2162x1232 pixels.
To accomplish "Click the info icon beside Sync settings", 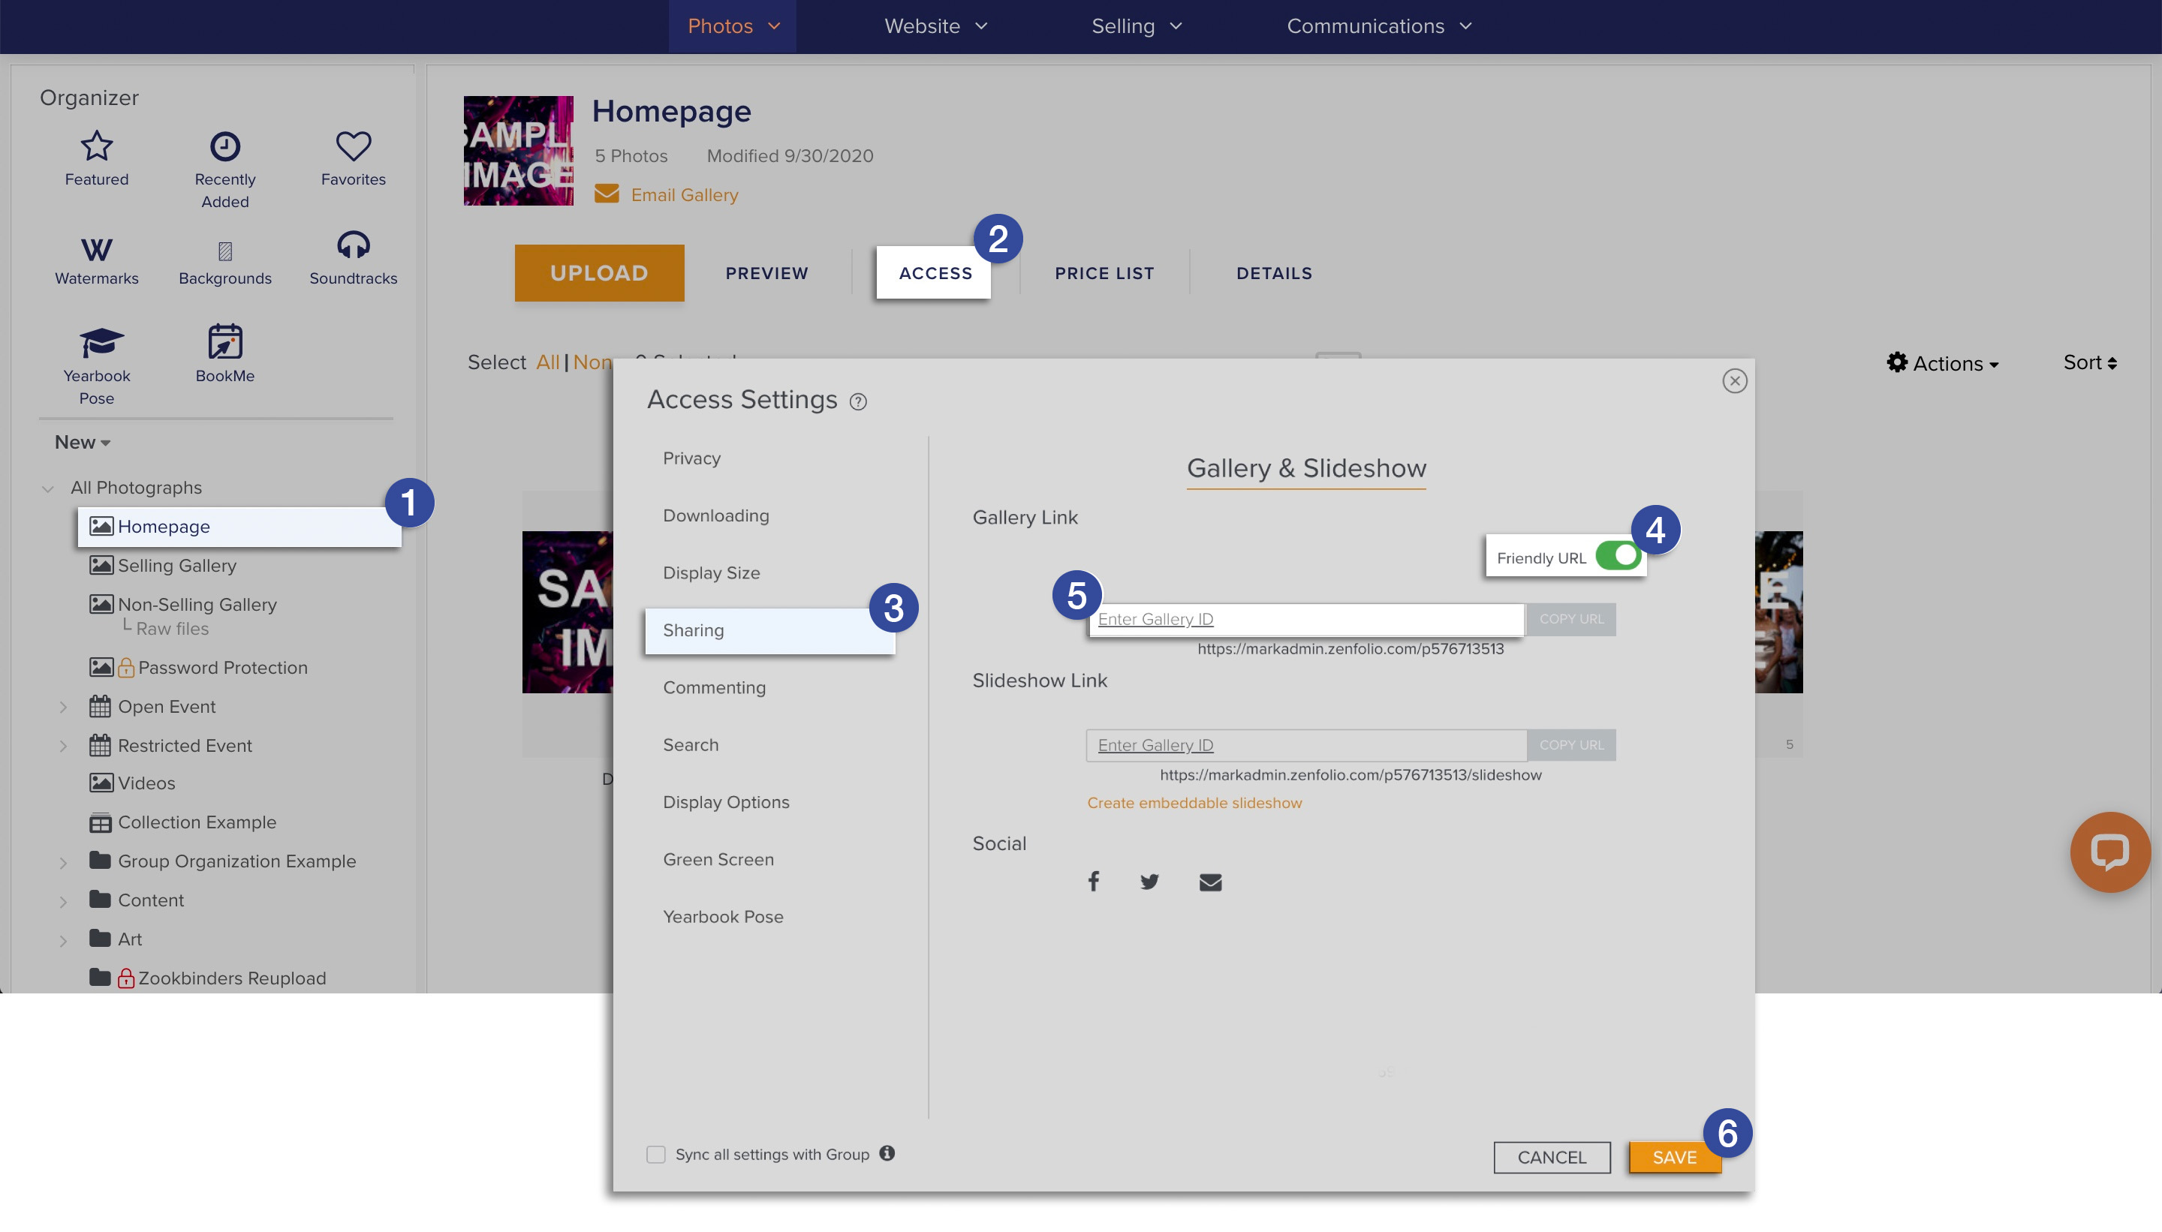I will (887, 1153).
